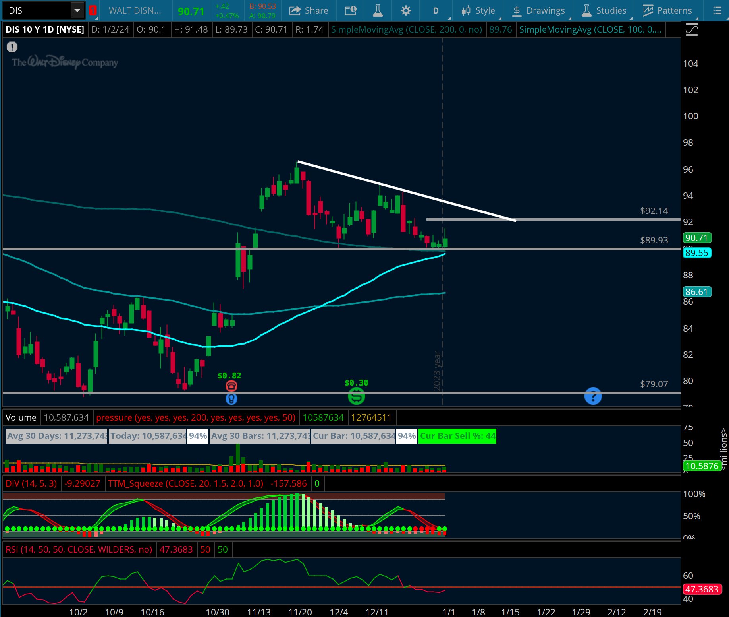
Task: Click the DIS symbol input field
Action: [38, 10]
